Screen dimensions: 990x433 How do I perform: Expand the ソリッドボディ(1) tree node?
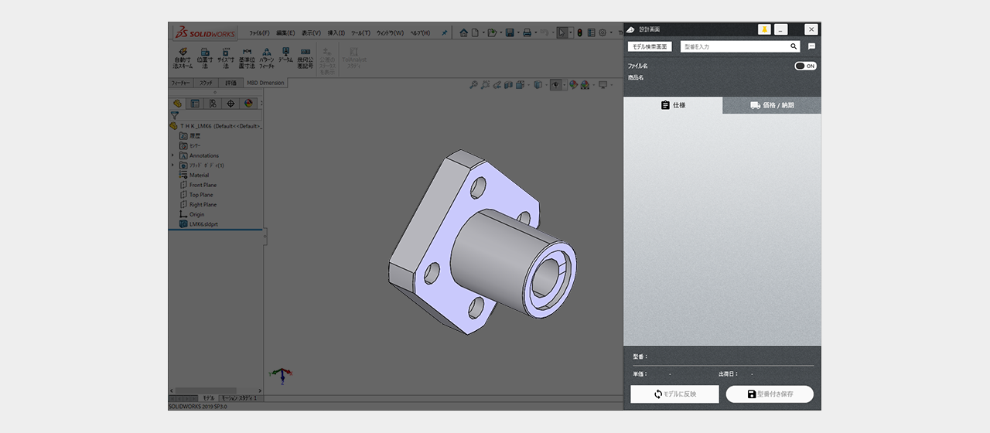click(x=172, y=165)
